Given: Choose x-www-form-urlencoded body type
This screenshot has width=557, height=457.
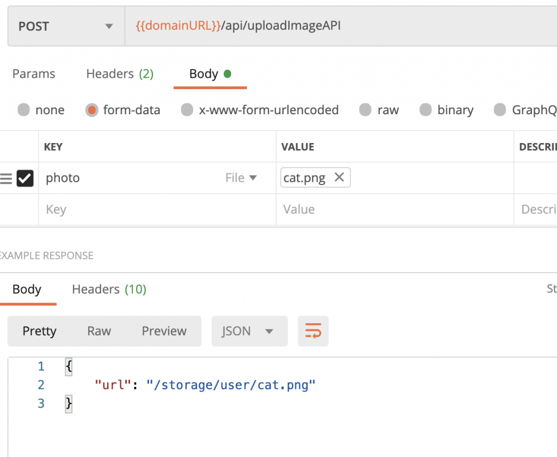Looking at the screenshot, I should 187,110.
